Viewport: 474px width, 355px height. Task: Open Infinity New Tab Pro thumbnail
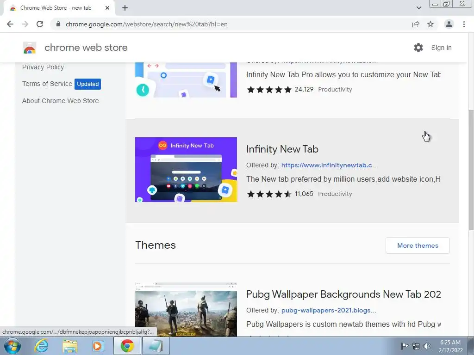[x=186, y=80]
